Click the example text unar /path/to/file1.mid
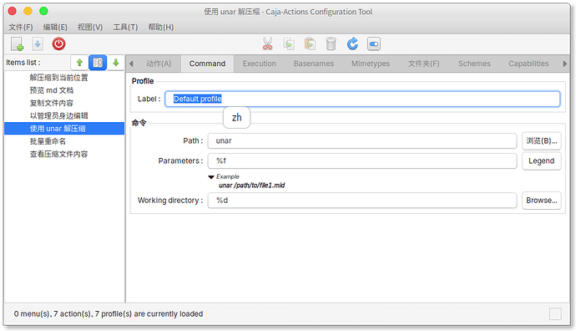Screen dimensions: 576x331 click(251, 186)
